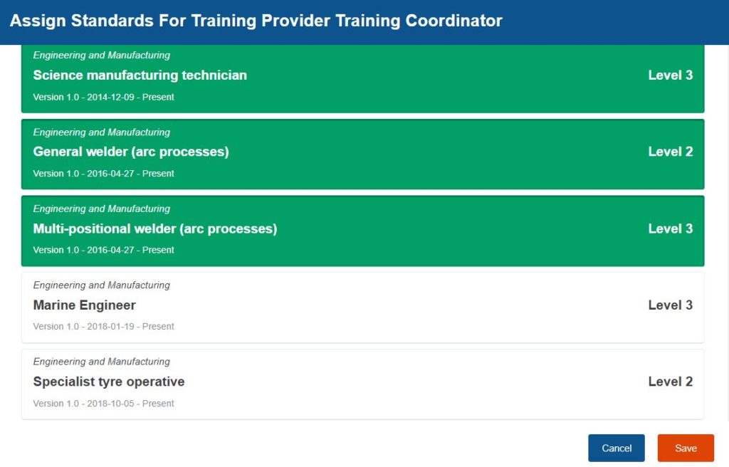This screenshot has width=729, height=467.
Task: Click Level 2 on General welder card
Action: pos(670,152)
